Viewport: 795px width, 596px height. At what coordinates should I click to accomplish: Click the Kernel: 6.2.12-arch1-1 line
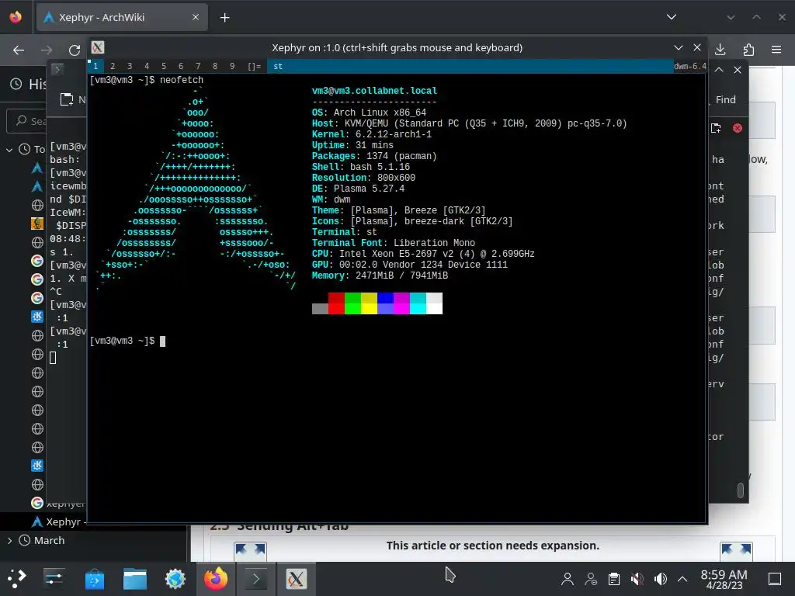coord(372,134)
